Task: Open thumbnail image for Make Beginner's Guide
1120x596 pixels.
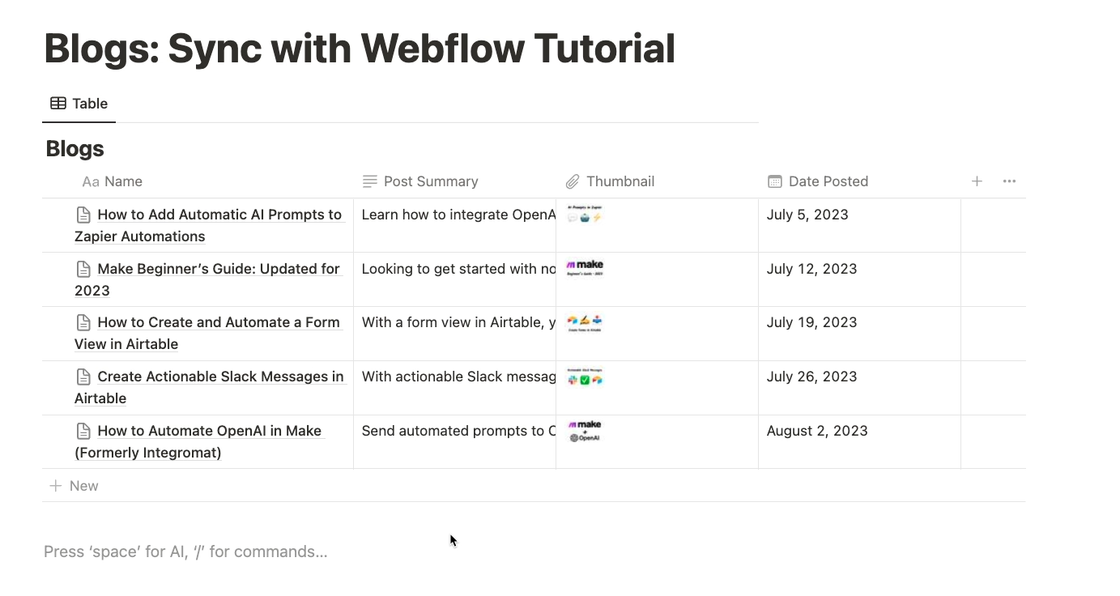Action: [585, 268]
